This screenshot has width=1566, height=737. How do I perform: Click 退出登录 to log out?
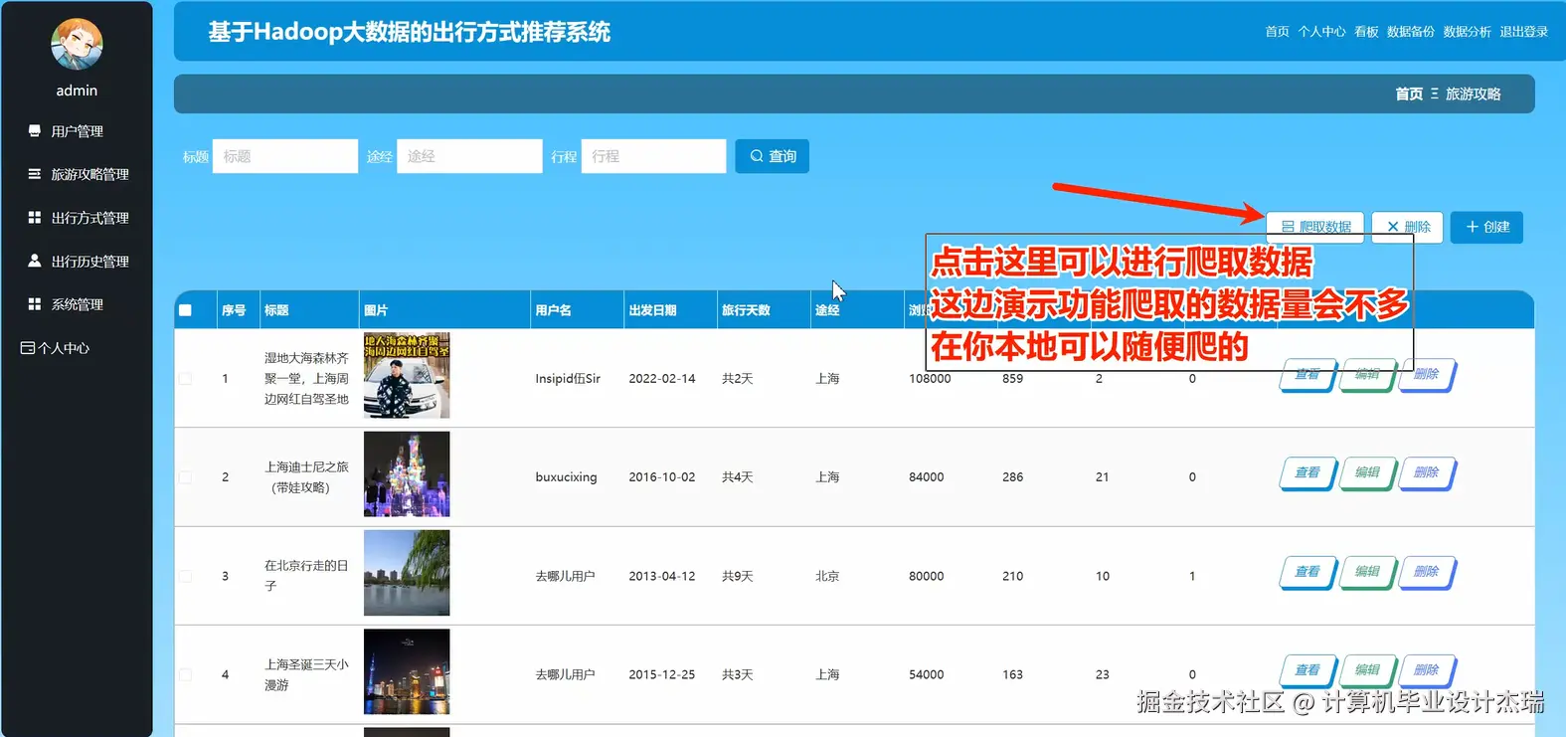[1524, 32]
